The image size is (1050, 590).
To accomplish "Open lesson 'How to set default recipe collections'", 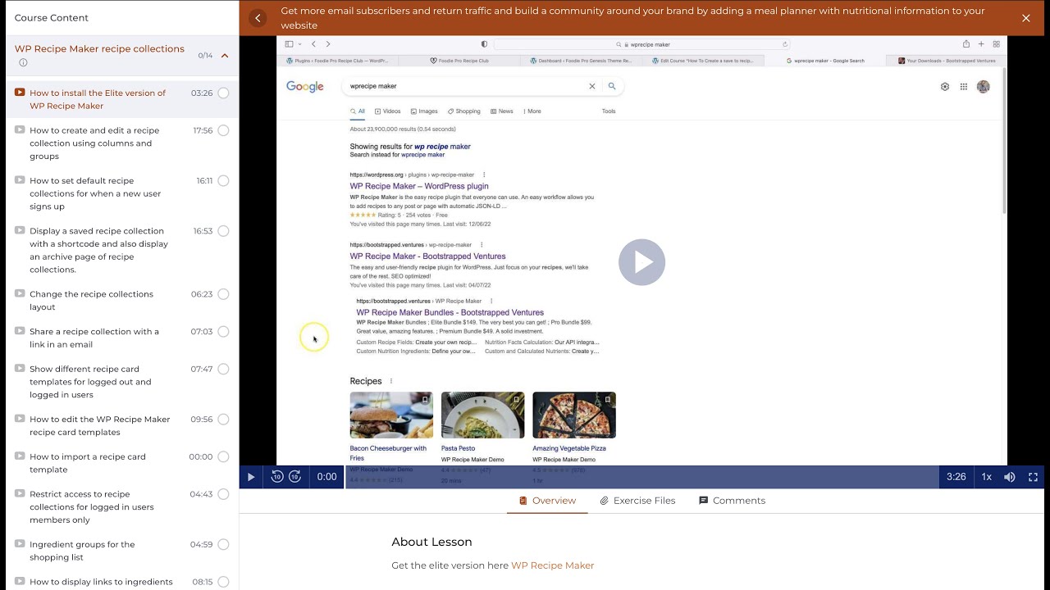I will tap(95, 193).
